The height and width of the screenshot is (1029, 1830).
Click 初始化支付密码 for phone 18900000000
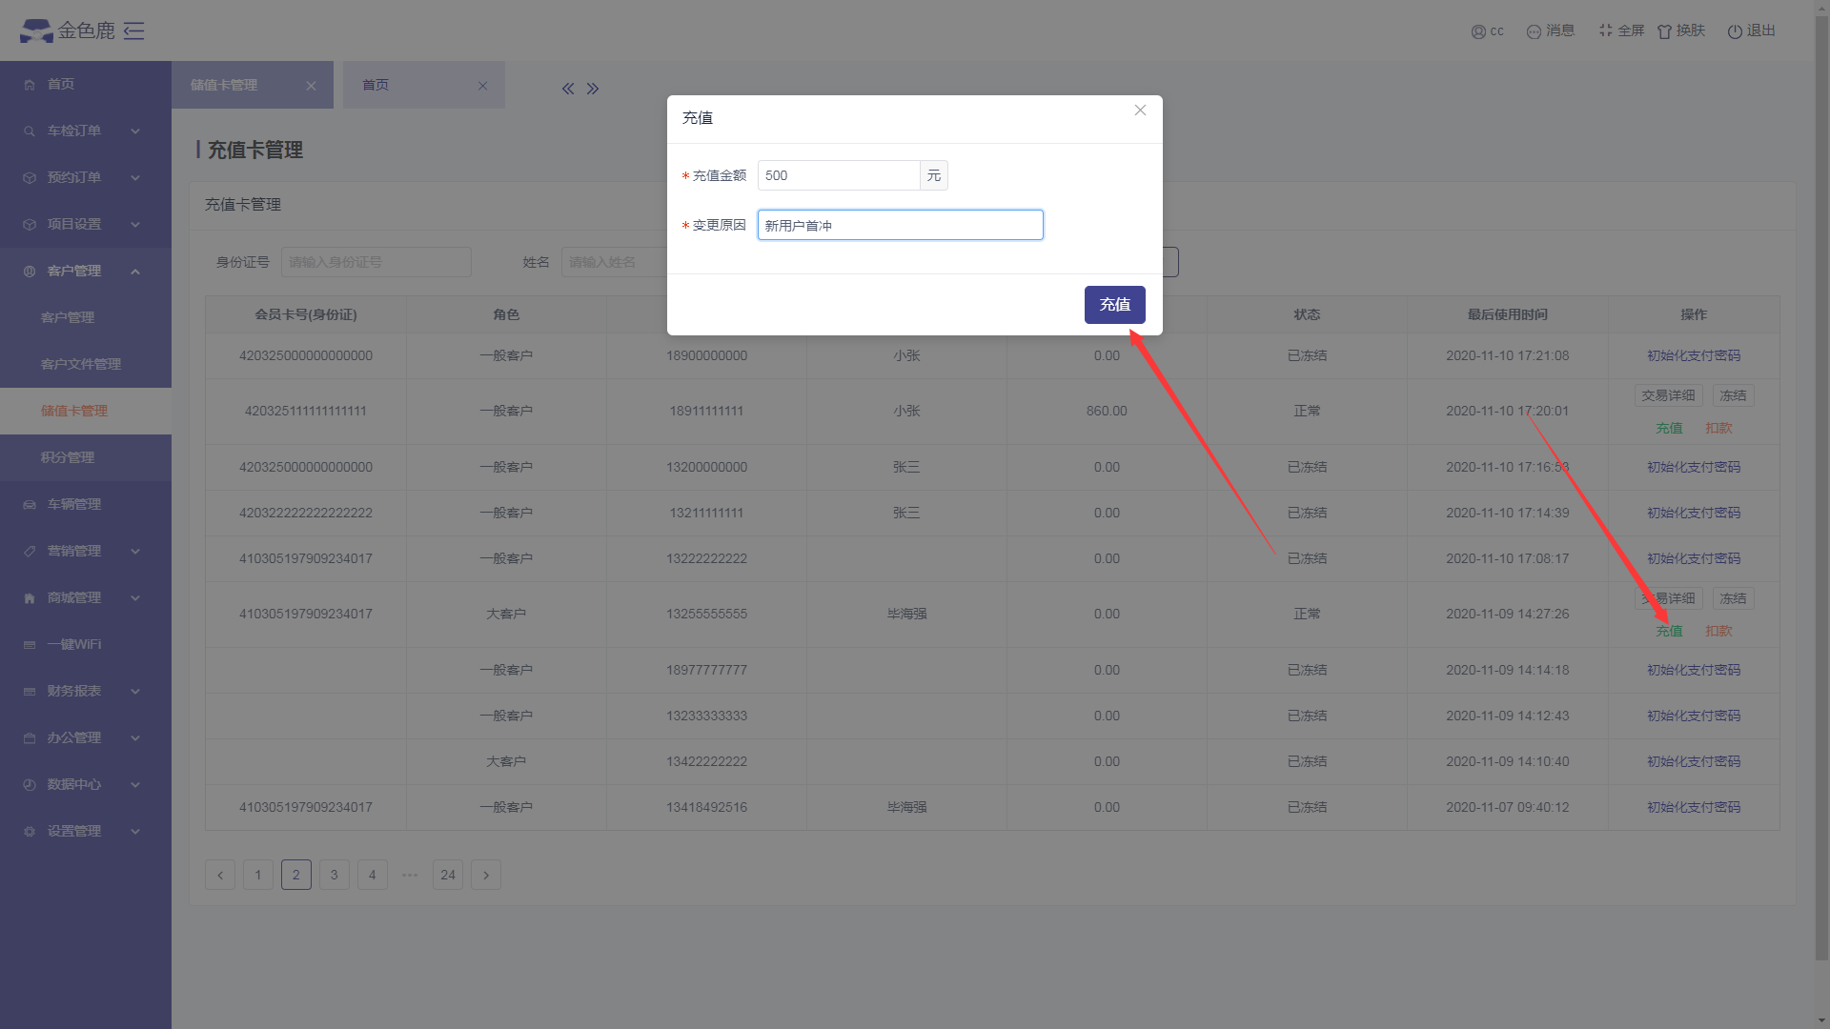tap(1694, 355)
